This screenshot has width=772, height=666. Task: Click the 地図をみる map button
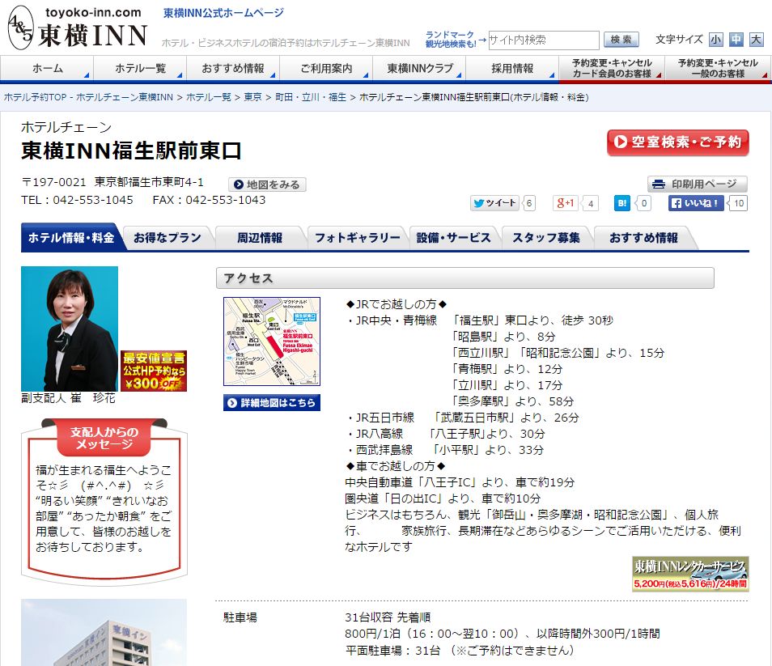tap(267, 185)
